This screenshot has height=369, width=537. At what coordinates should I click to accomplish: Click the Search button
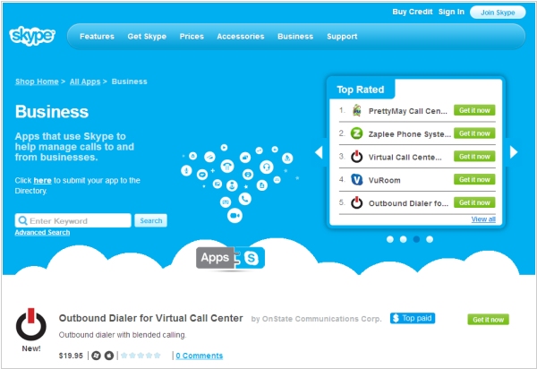pyautogui.click(x=150, y=220)
